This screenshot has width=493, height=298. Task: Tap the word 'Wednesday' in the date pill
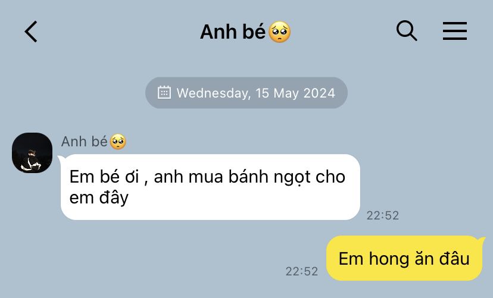[x=214, y=93]
